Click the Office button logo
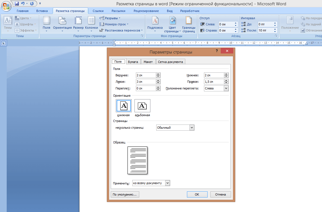 pos(6,6)
